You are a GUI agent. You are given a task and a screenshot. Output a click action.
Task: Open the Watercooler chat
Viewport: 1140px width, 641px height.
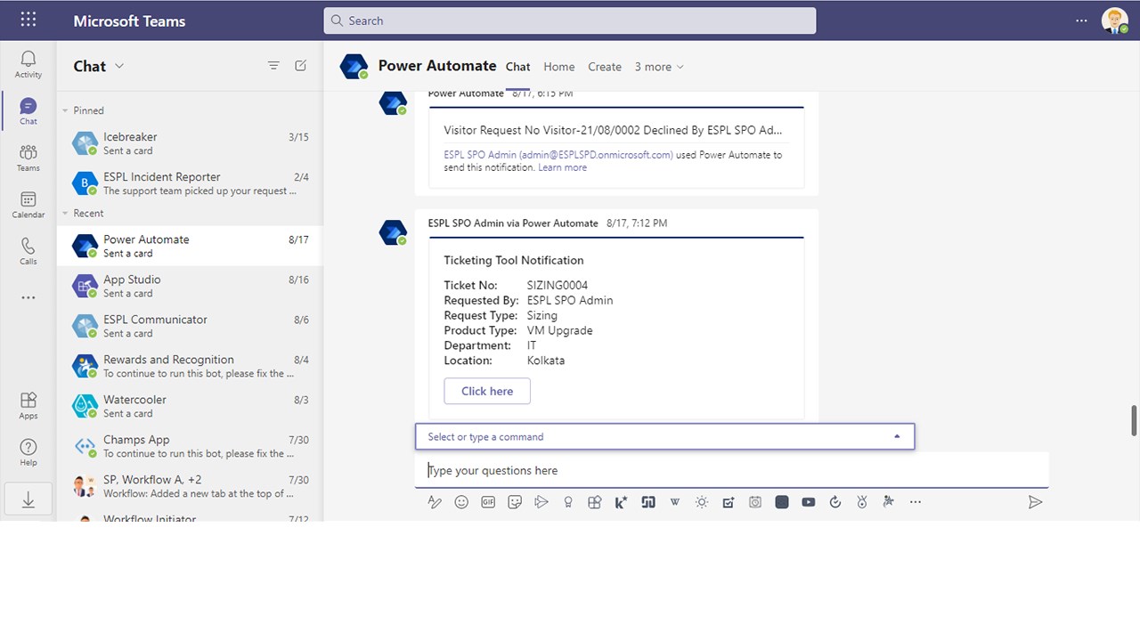[x=190, y=406]
